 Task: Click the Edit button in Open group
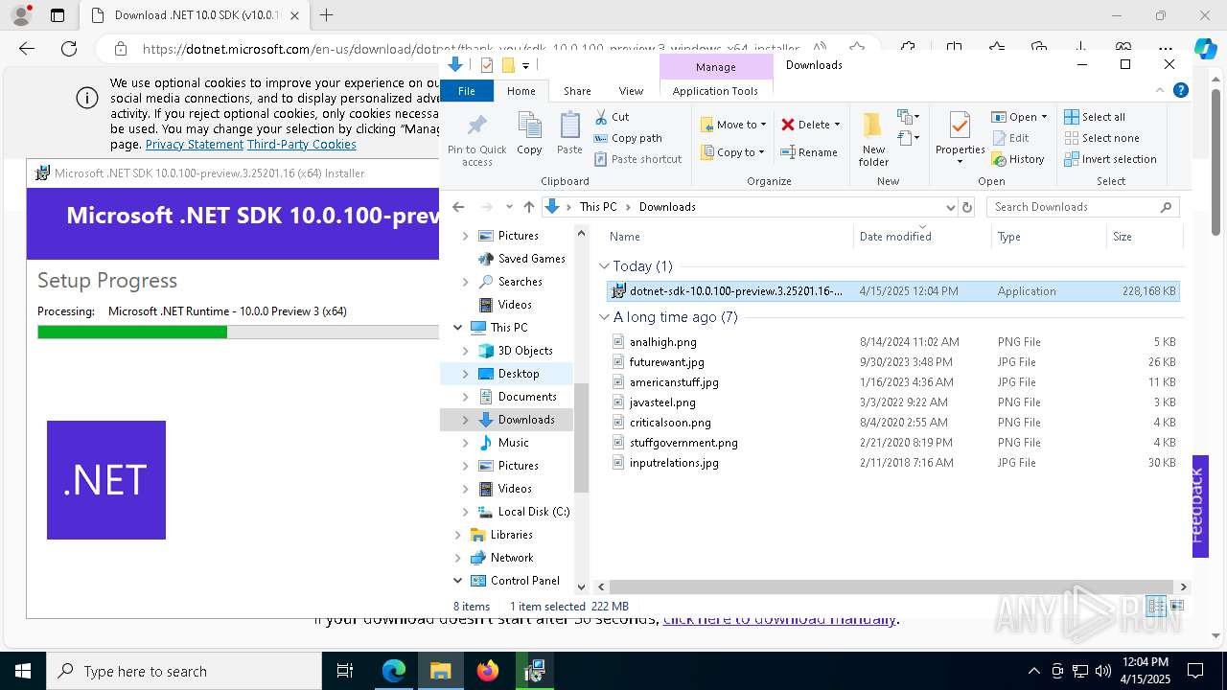point(1010,138)
